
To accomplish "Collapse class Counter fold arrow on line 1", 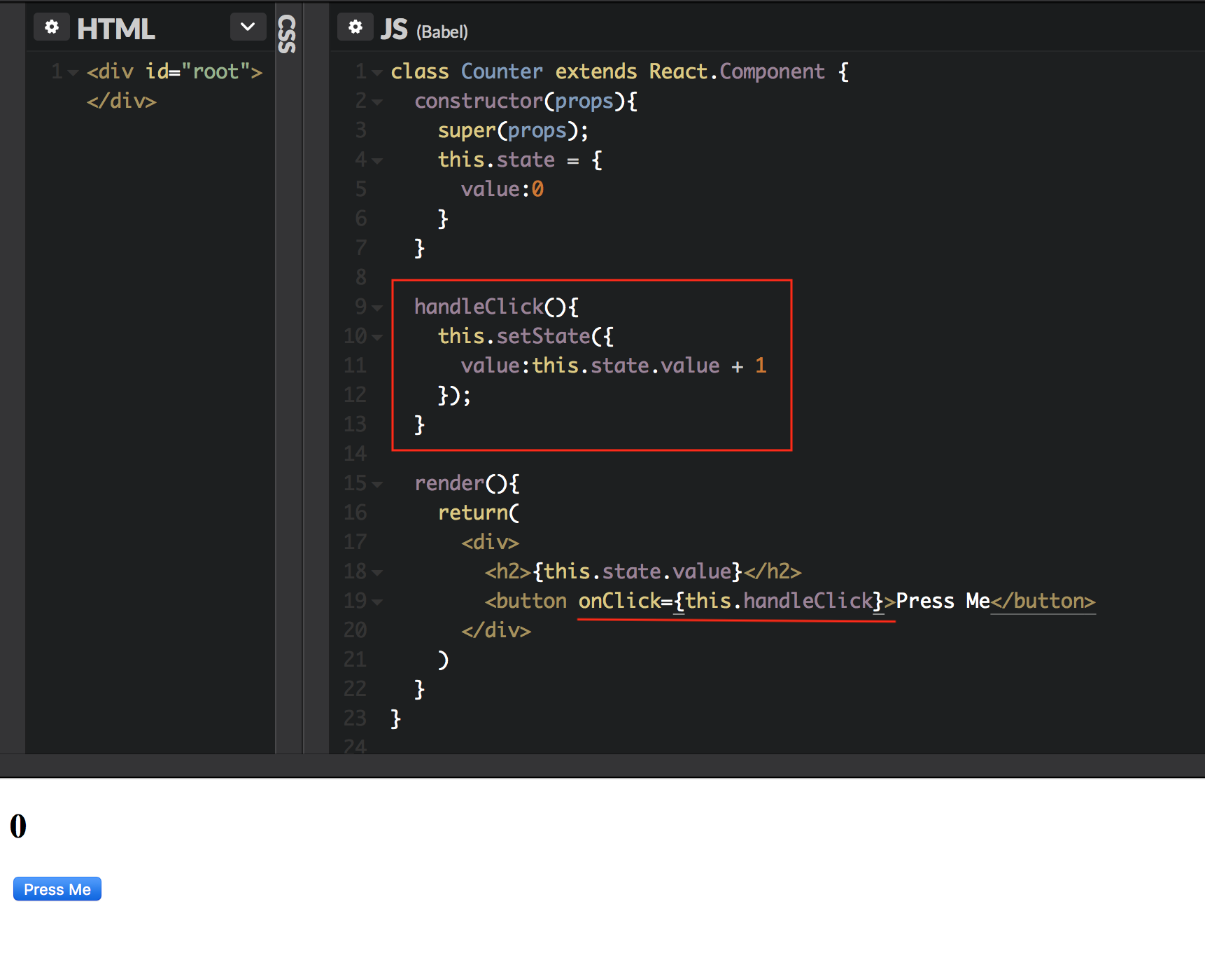I will point(377,72).
